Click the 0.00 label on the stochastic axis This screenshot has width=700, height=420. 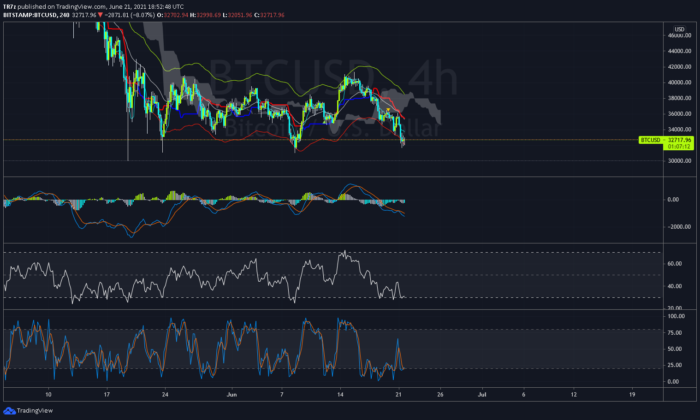pos(673,382)
